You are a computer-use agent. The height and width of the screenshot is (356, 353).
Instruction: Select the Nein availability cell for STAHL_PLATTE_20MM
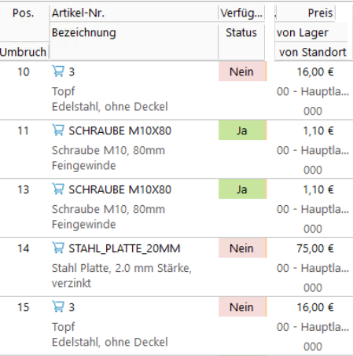[242, 248]
